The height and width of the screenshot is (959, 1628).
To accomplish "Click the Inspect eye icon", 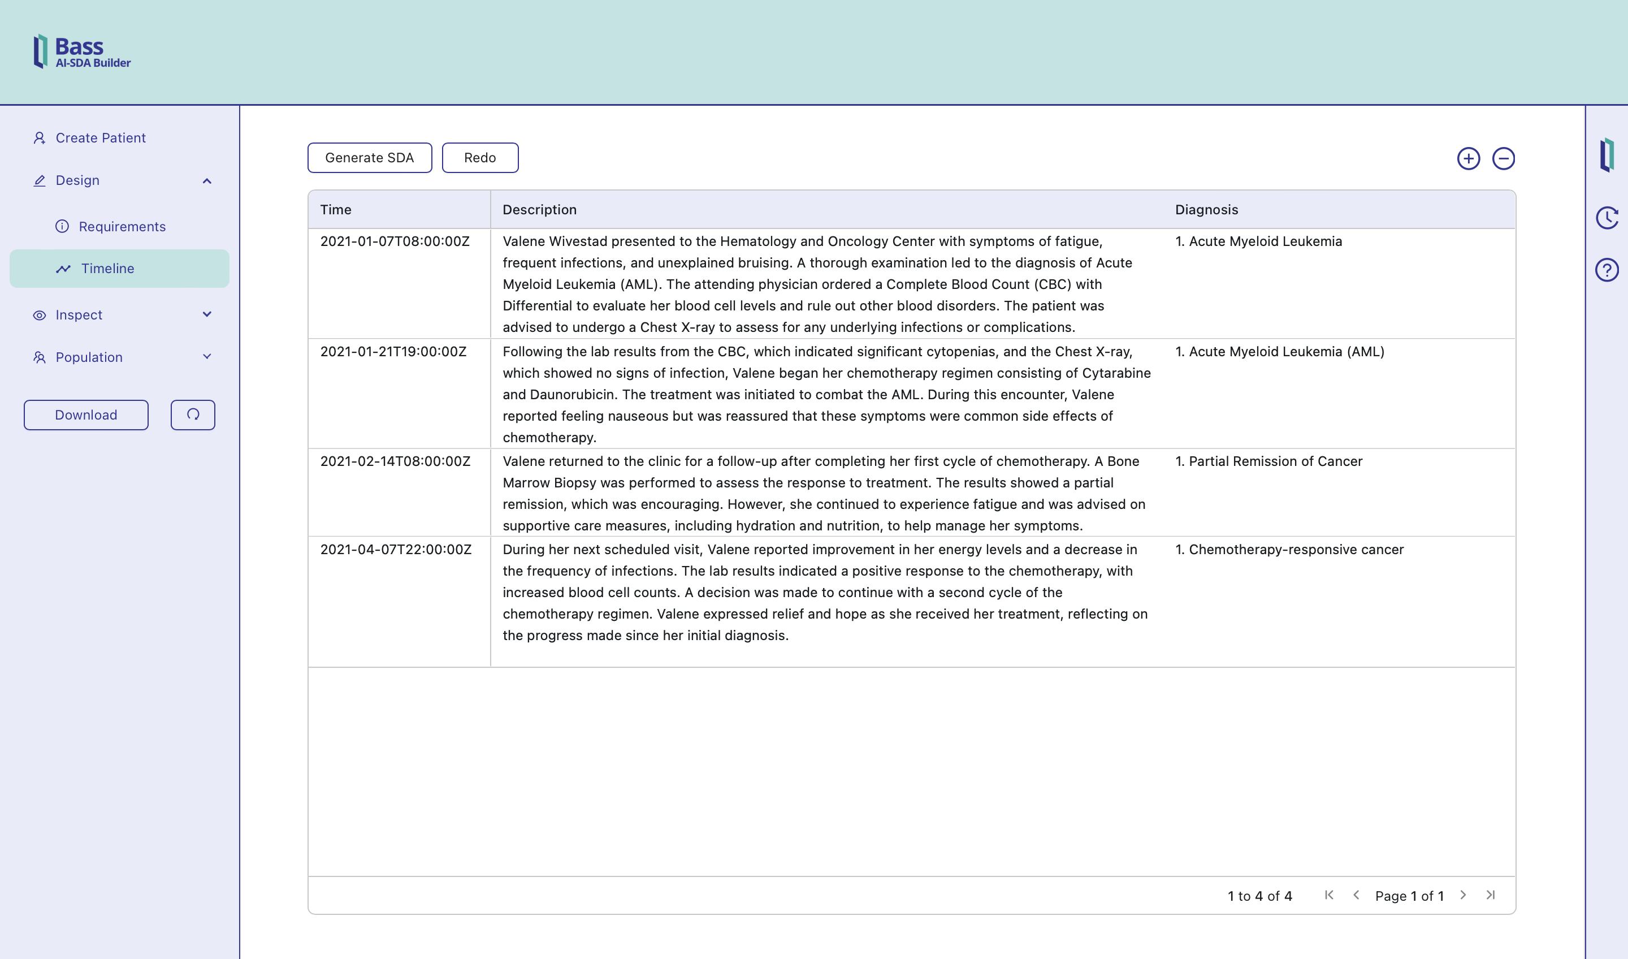I will [x=40, y=316].
